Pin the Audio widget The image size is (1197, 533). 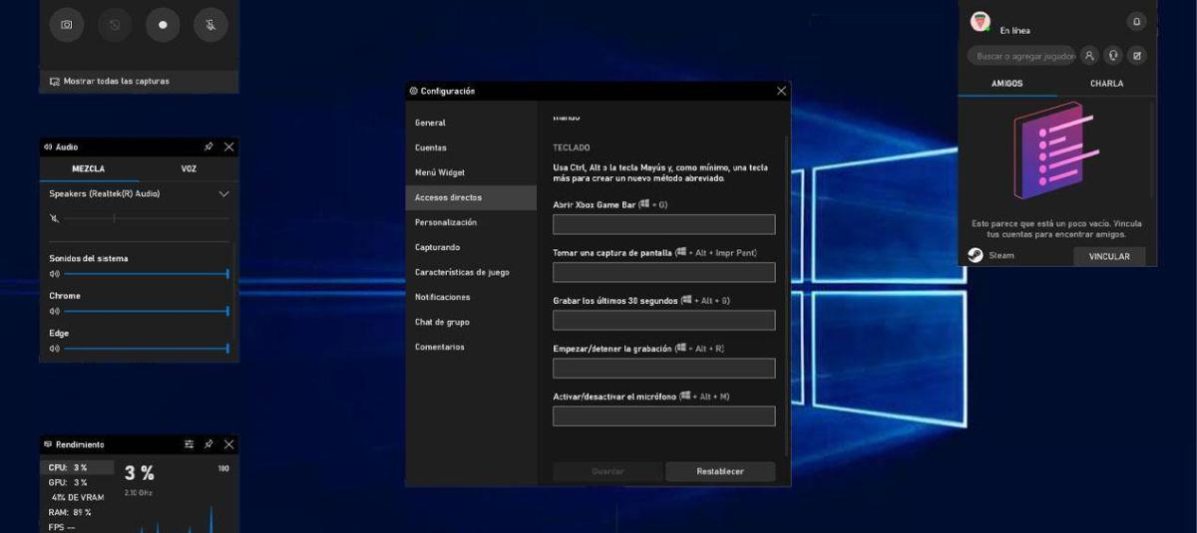(x=208, y=146)
